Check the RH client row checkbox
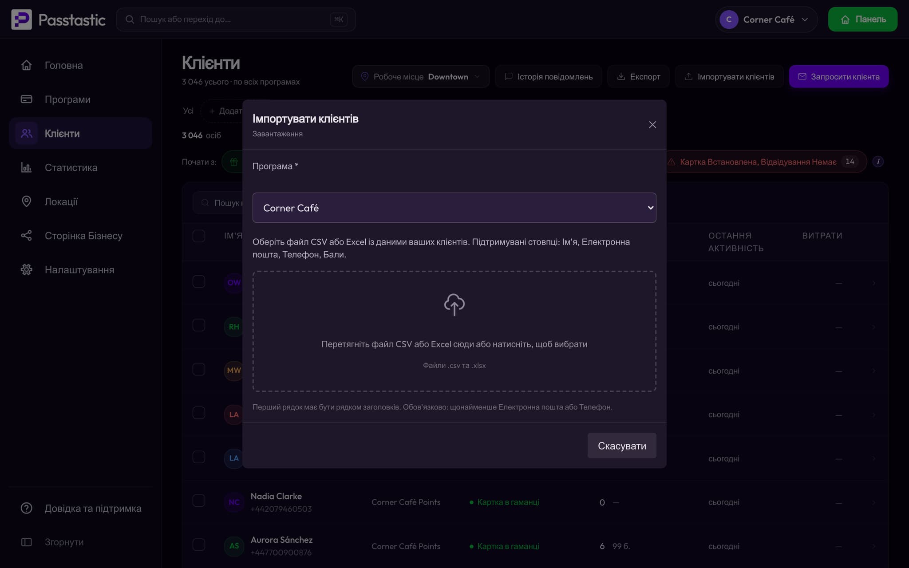Image resolution: width=909 pixels, height=568 pixels. click(199, 325)
